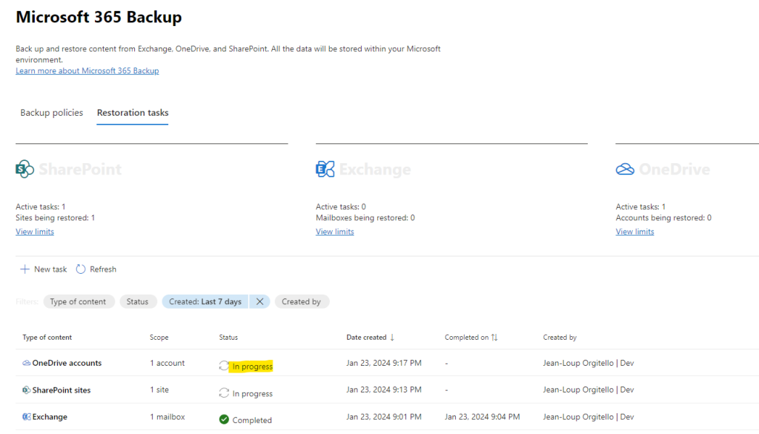
Task: Create a New task
Action: (x=44, y=269)
